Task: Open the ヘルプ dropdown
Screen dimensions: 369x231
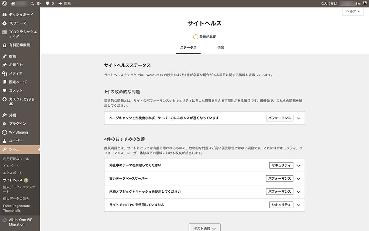Action: tap(353, 11)
